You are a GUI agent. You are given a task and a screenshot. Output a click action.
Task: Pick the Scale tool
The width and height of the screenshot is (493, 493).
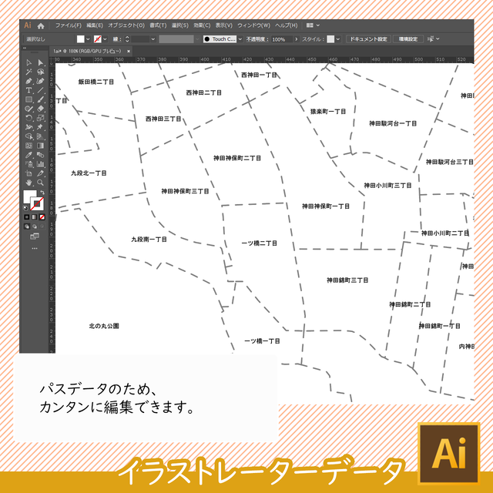40,118
